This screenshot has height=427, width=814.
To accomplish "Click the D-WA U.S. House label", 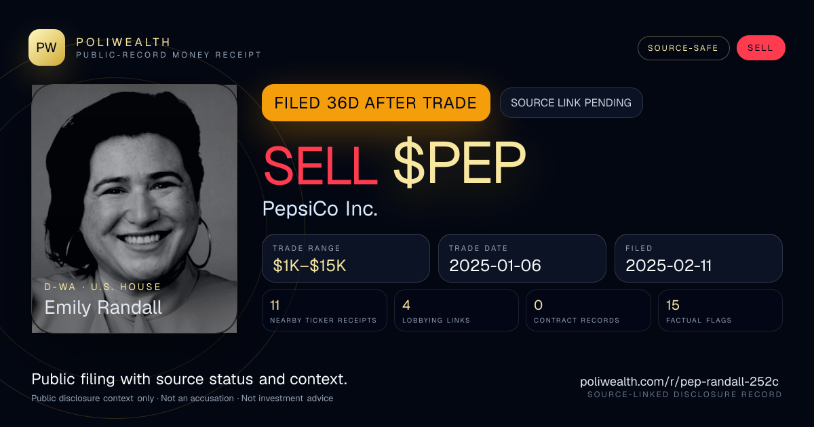I will point(103,287).
